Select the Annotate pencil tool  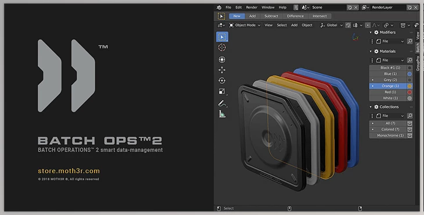(222, 103)
